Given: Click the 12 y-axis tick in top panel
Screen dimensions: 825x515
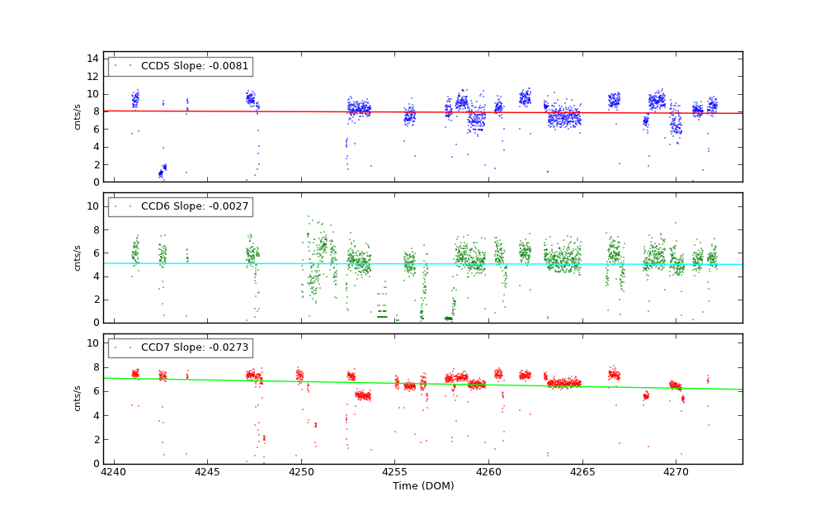Looking at the screenshot, I should 92,76.
